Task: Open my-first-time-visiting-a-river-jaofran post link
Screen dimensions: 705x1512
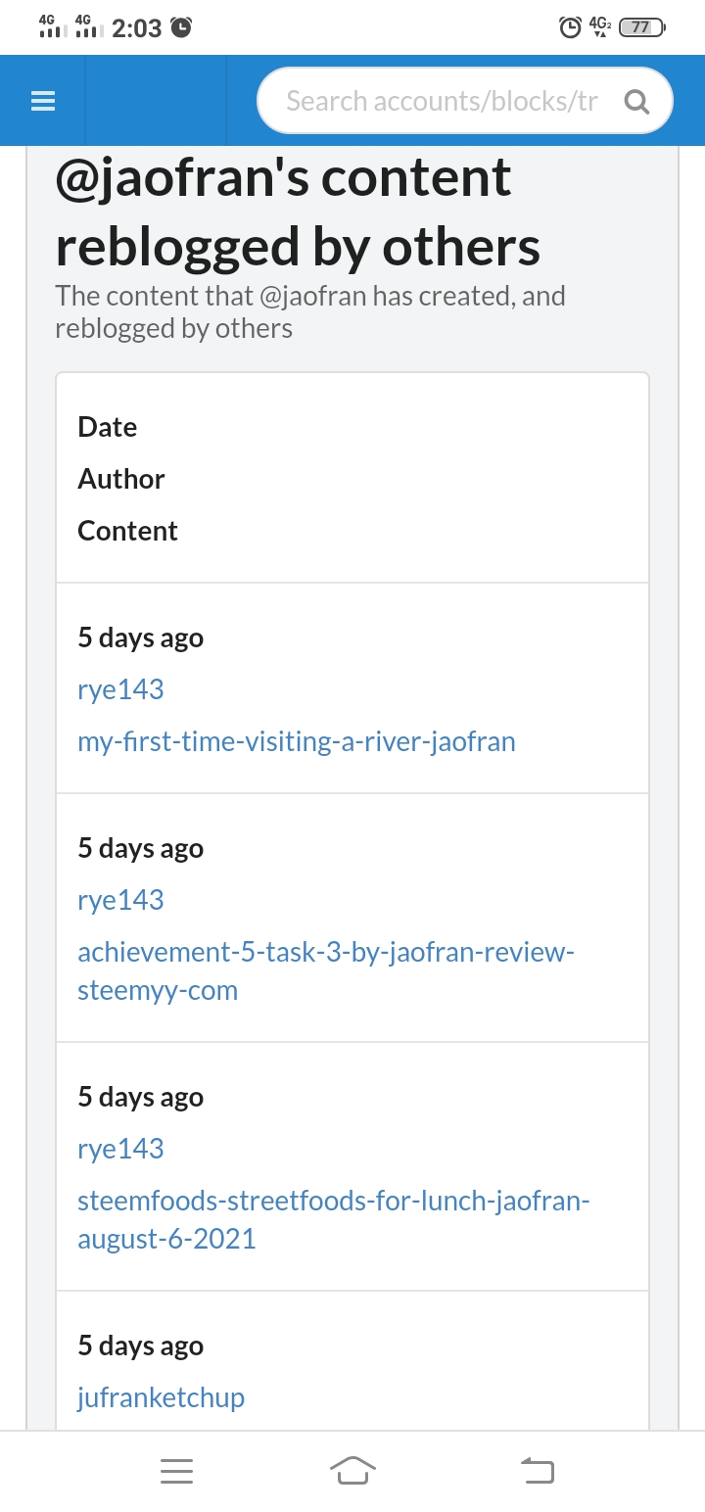Action: point(296,741)
